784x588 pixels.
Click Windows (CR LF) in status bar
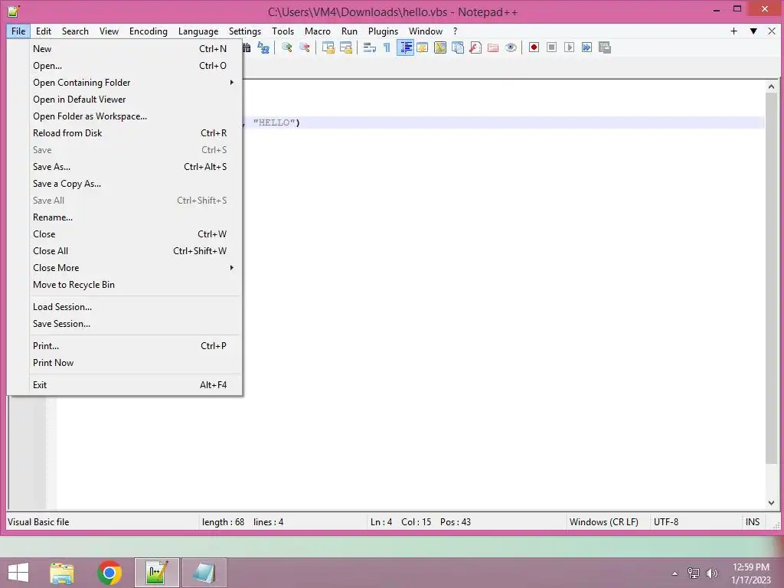[x=603, y=522]
